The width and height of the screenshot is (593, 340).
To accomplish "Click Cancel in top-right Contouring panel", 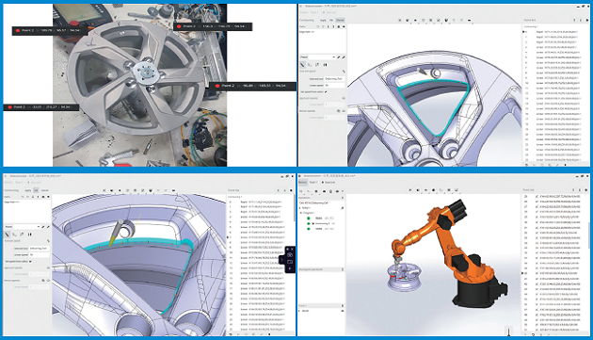I will tap(340, 20).
